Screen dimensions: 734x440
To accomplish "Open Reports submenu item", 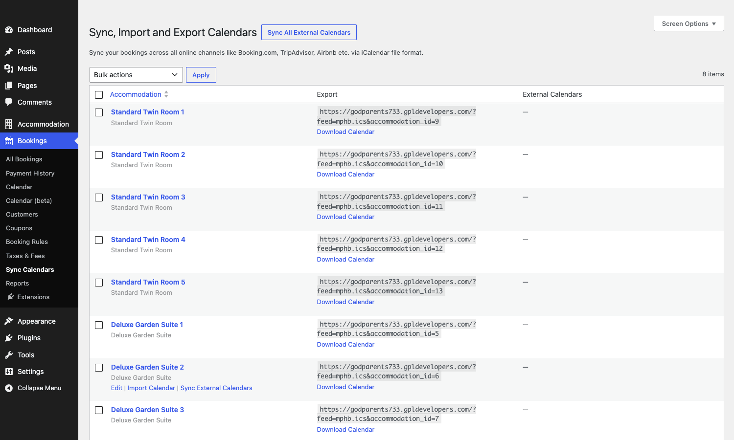I will [x=18, y=283].
